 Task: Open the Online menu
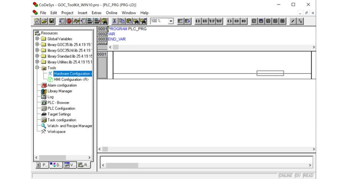(x=111, y=13)
